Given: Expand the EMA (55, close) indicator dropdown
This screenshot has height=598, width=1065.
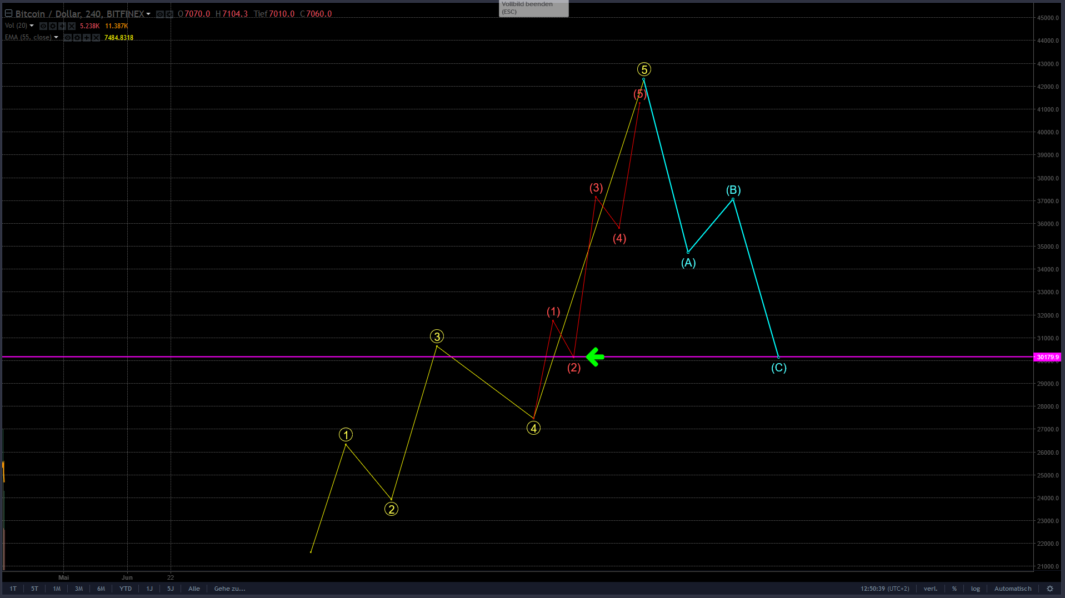Looking at the screenshot, I should (x=56, y=37).
